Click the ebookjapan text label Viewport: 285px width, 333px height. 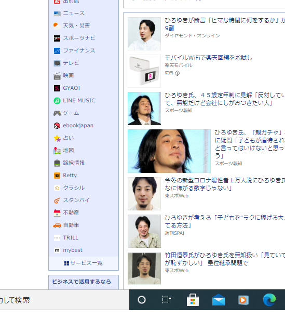pos(78,126)
